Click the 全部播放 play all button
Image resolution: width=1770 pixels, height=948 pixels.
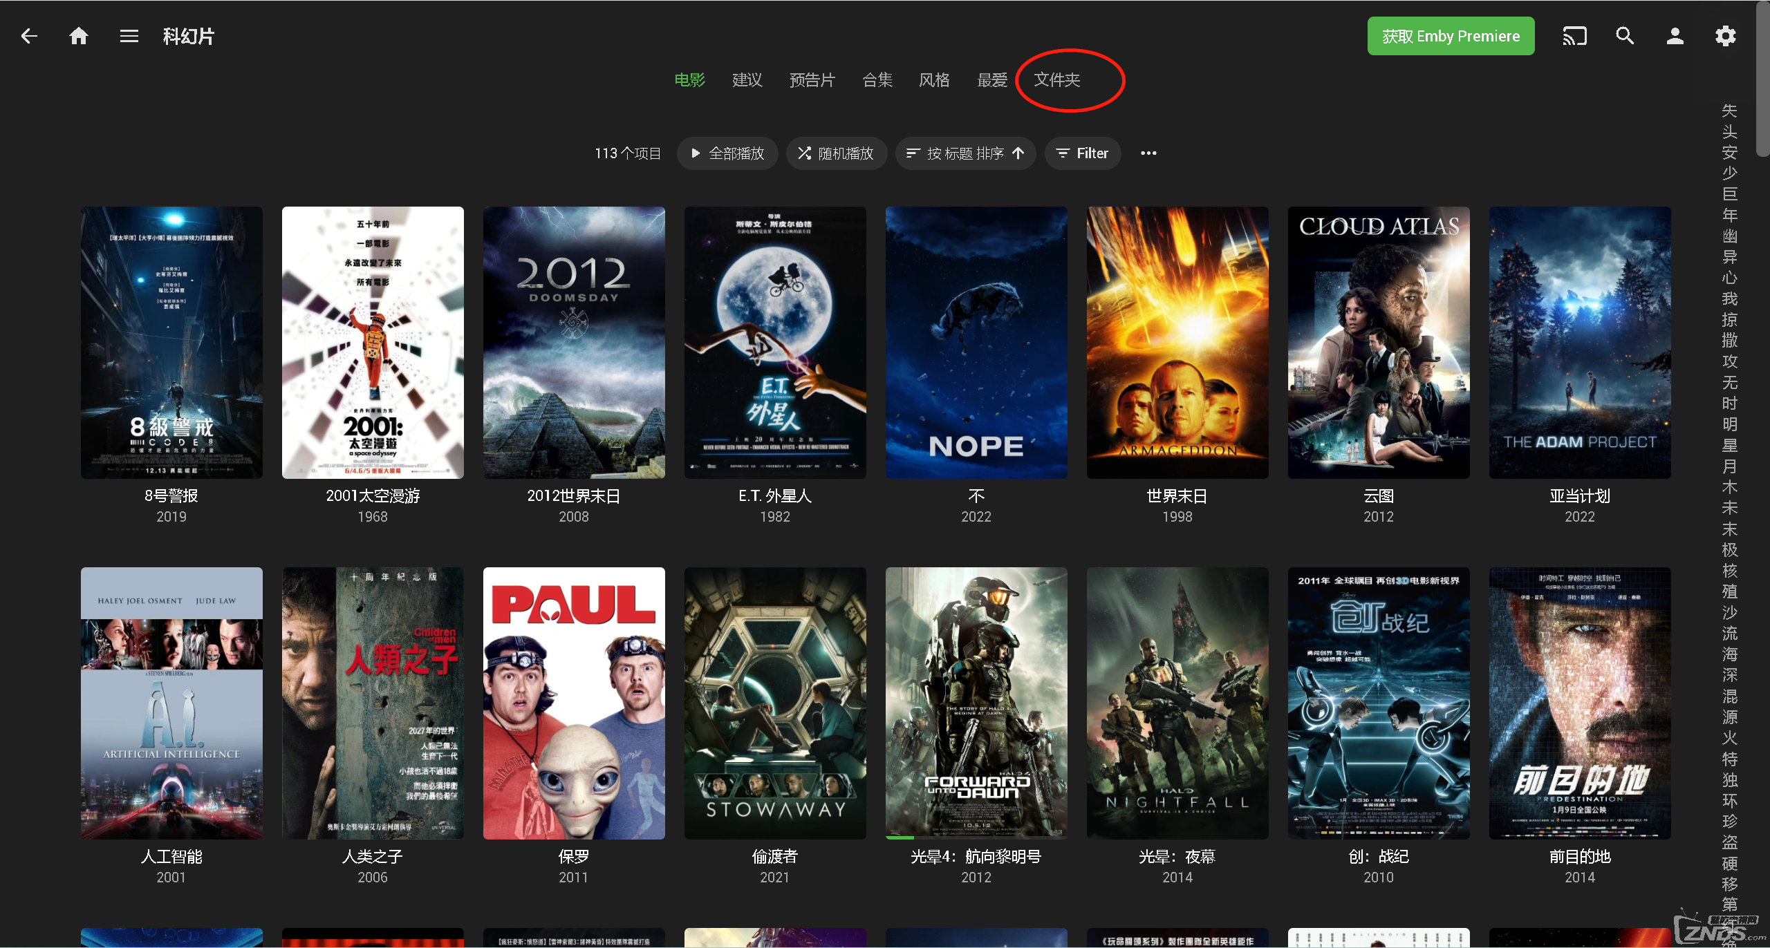[x=727, y=153]
